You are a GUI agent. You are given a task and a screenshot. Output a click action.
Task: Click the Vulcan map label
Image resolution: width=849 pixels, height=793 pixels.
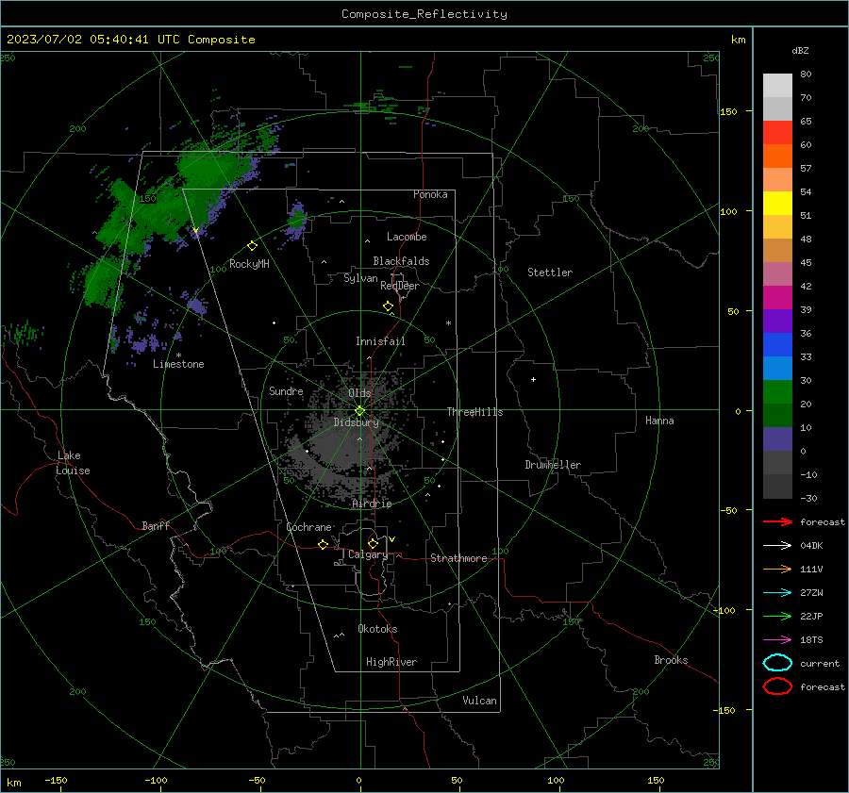coord(480,701)
